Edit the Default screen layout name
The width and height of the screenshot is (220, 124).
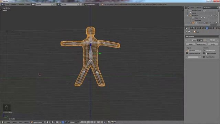43,4
